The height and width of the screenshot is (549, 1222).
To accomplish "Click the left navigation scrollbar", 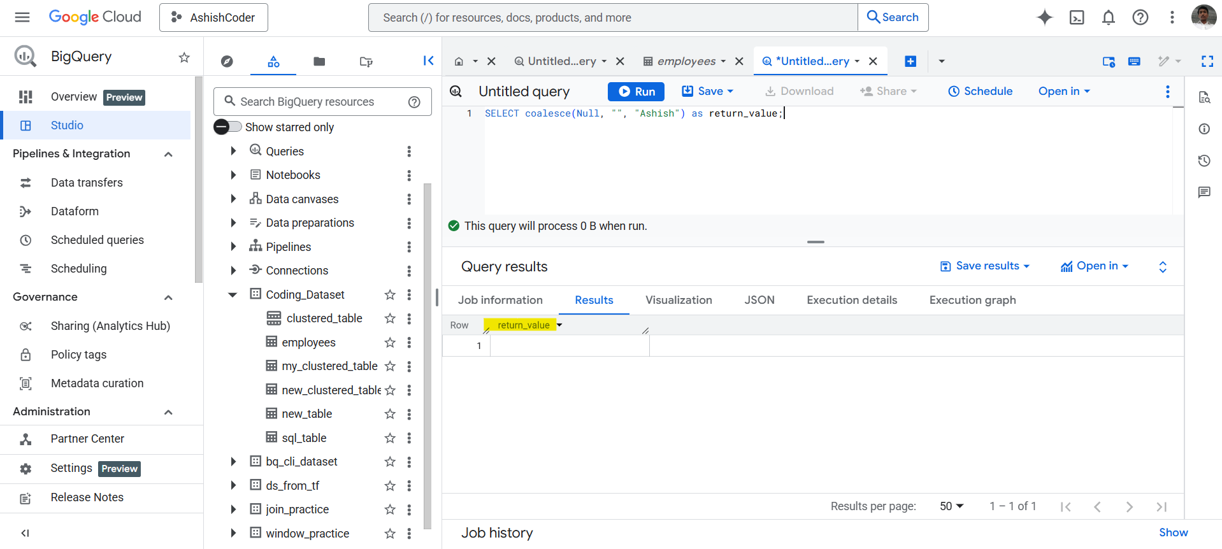I will tap(199, 180).
